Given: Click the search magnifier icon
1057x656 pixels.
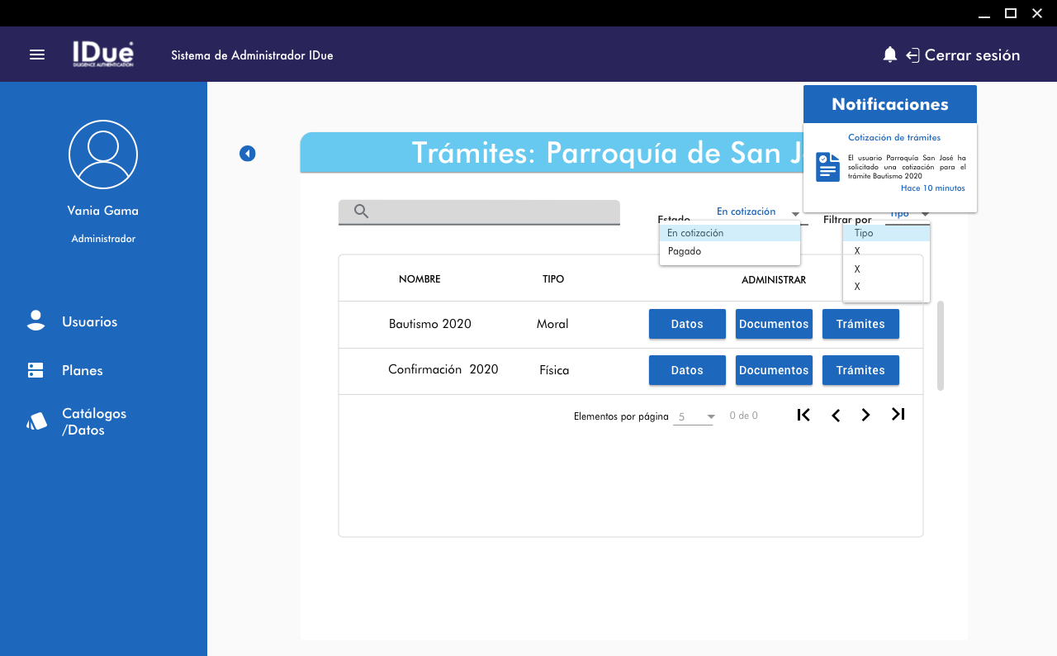Looking at the screenshot, I should [x=361, y=212].
